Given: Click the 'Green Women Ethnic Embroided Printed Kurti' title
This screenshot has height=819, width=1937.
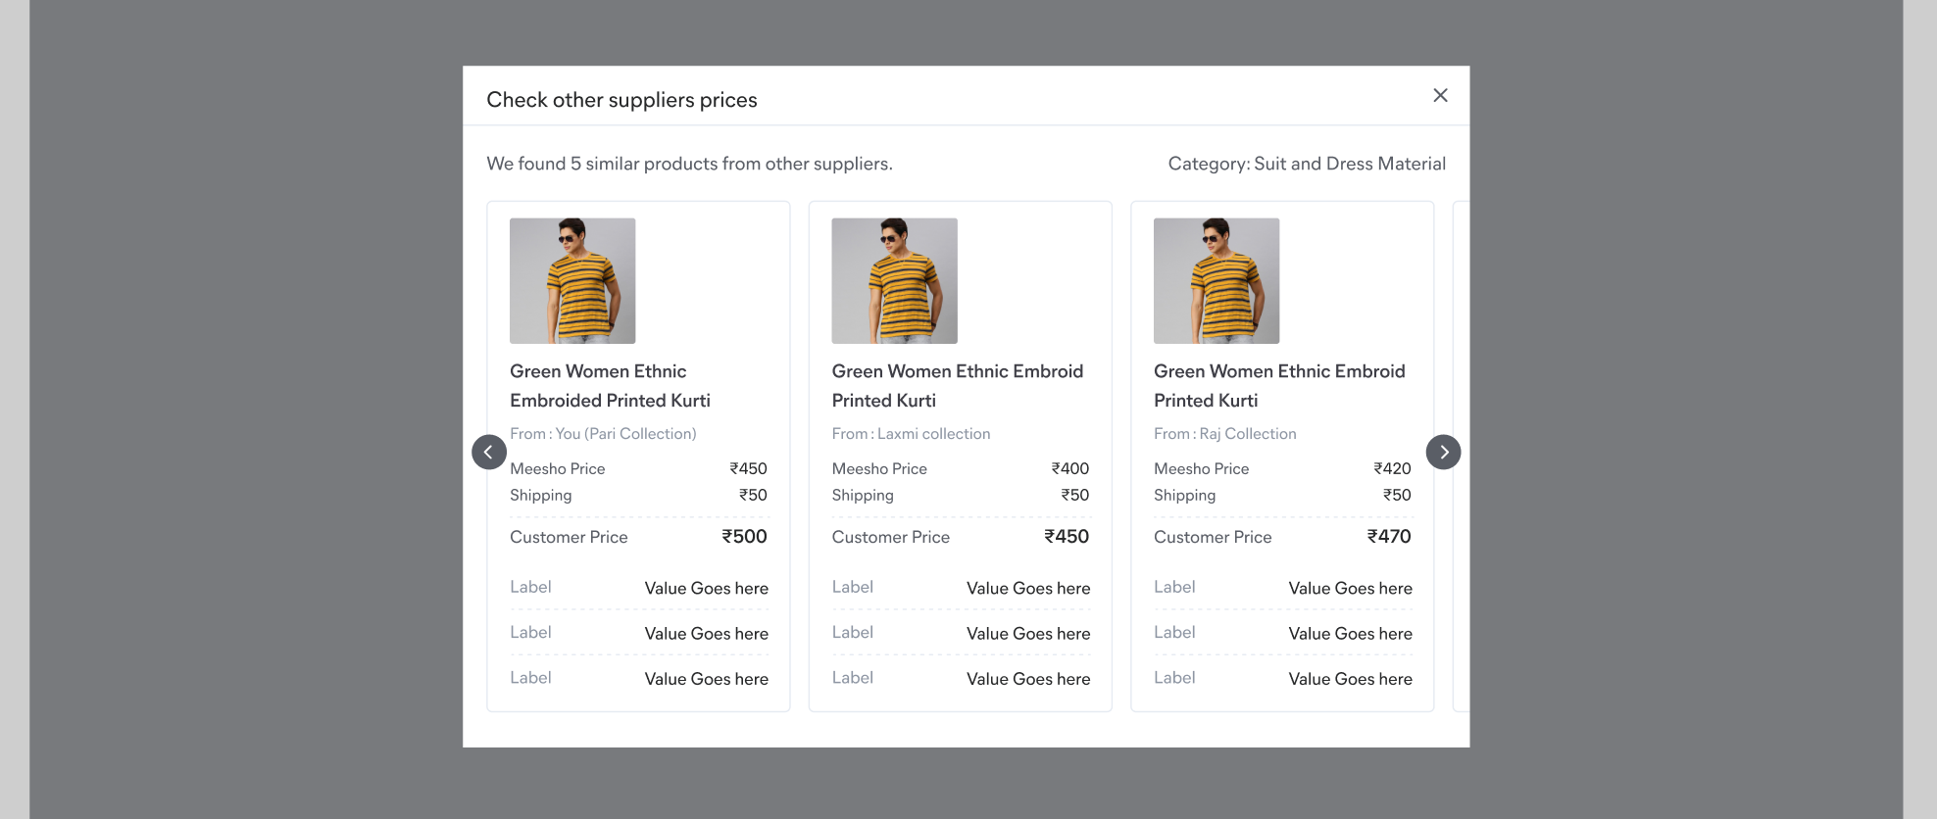Looking at the screenshot, I should [x=610, y=386].
